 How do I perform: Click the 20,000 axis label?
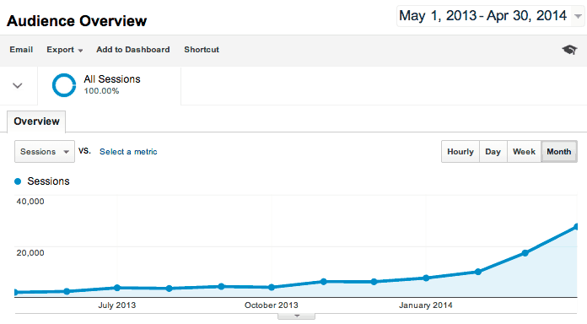(x=30, y=253)
